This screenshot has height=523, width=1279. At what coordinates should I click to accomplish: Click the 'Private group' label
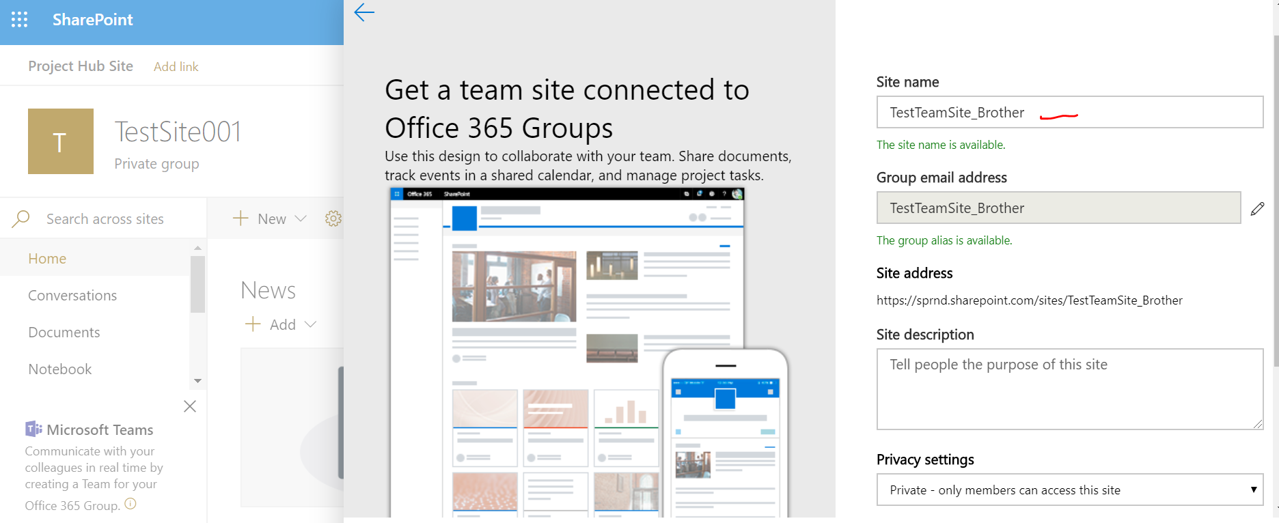(x=156, y=164)
